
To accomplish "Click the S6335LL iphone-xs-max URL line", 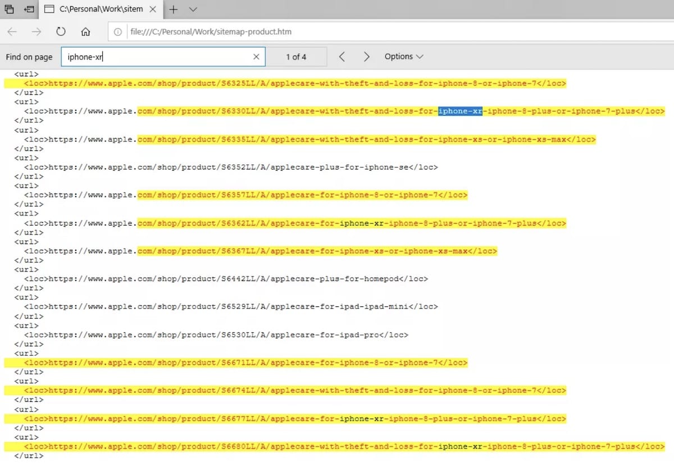I will click(310, 139).
